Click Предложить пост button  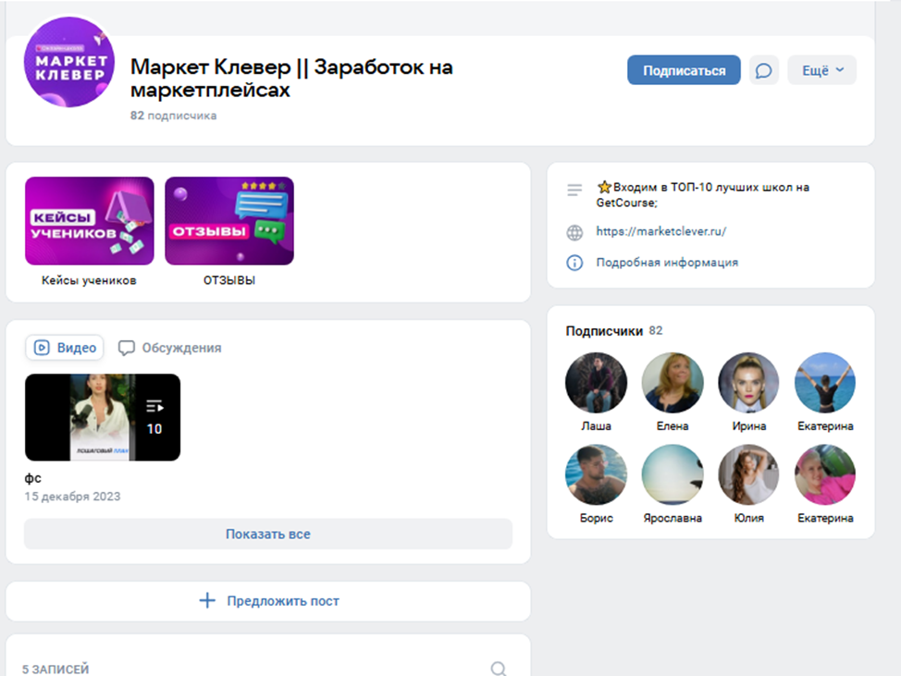point(268,601)
